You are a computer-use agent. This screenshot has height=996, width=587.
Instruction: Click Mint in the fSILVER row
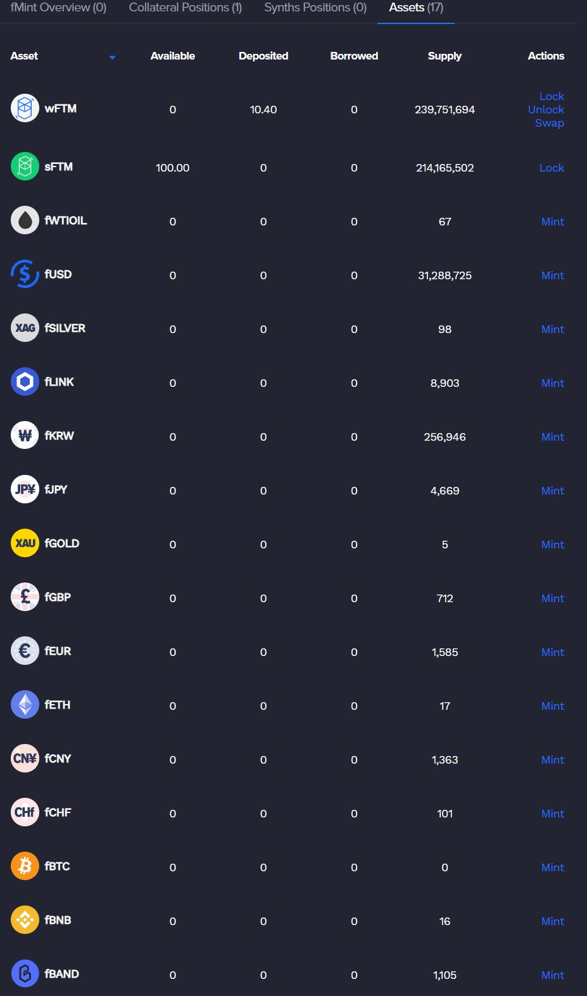pyautogui.click(x=552, y=329)
